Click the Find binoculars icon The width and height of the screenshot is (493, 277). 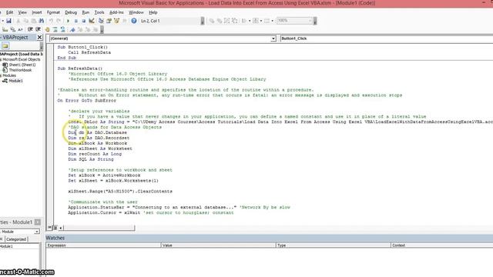click(42, 21)
